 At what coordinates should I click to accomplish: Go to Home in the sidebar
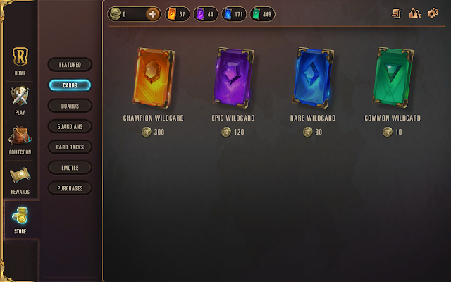point(20,61)
